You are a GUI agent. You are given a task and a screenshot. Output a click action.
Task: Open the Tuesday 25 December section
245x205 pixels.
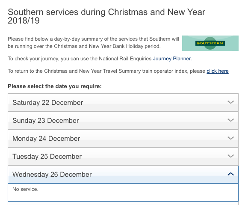tap(123, 157)
